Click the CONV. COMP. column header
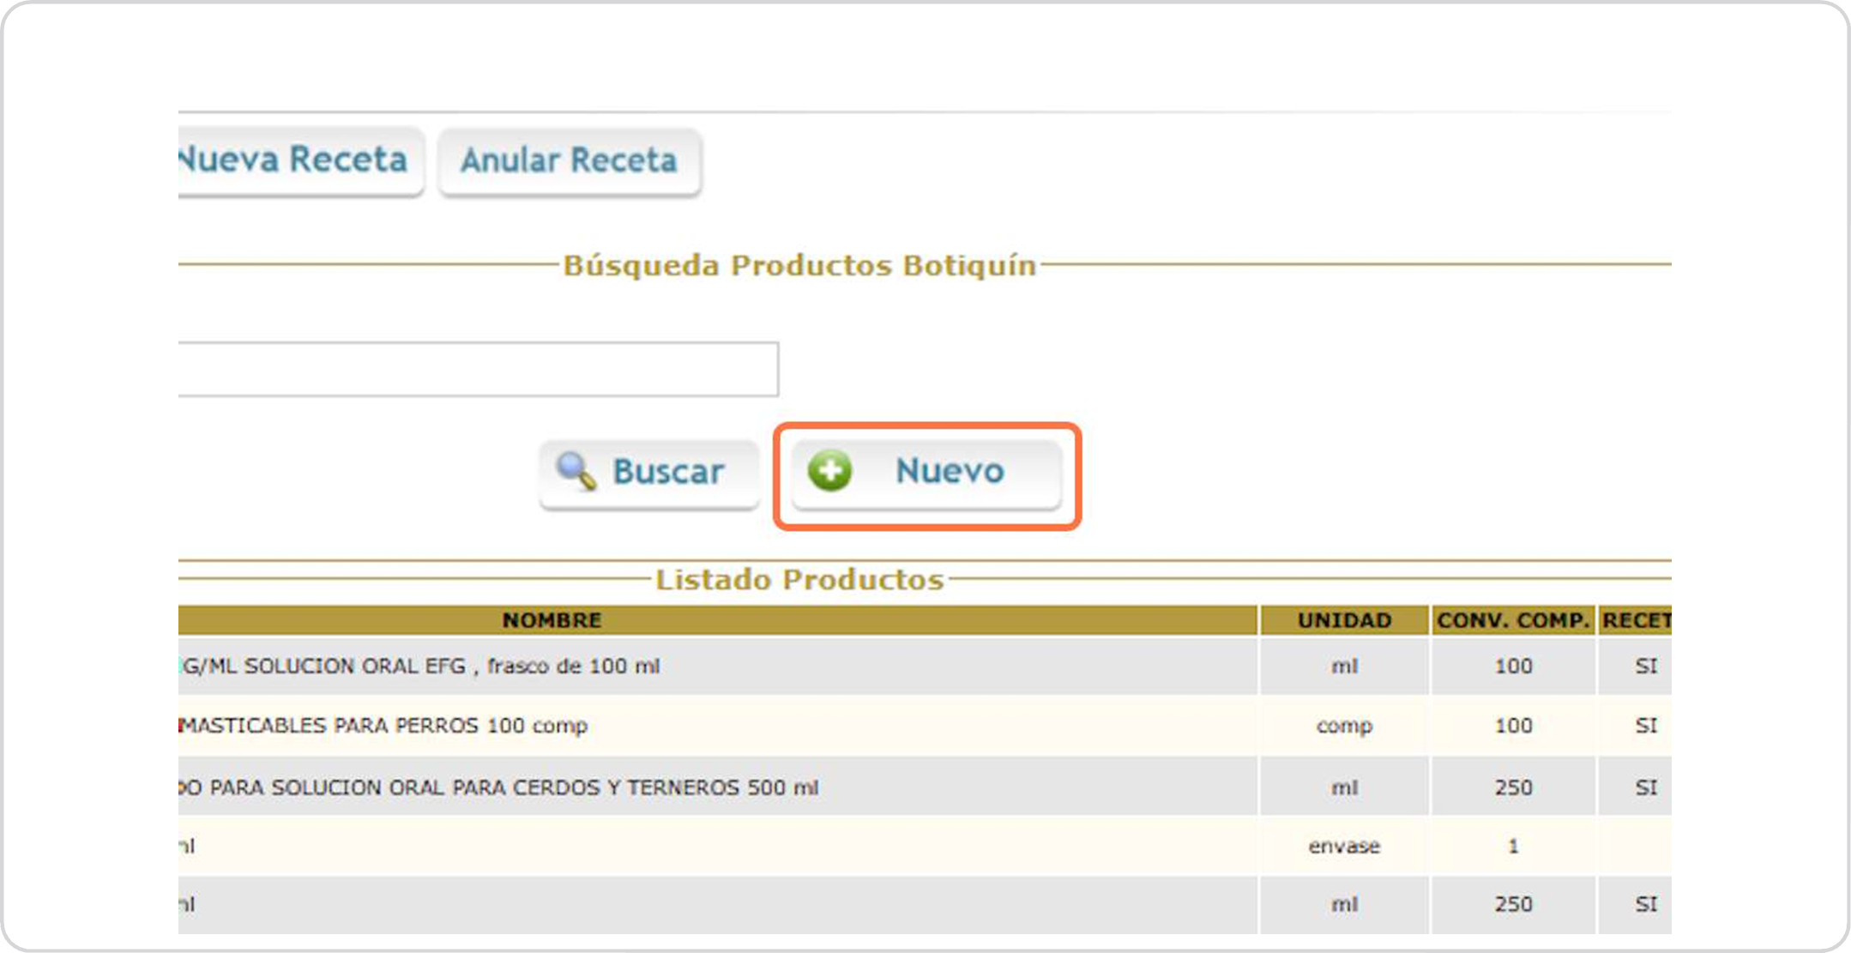The width and height of the screenshot is (1851, 953). point(1513,620)
